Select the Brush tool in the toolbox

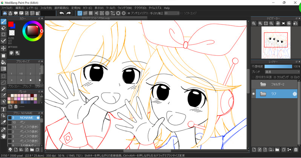(x=3, y=22)
